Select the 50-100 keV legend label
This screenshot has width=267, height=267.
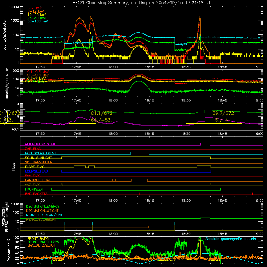(x=38, y=21)
